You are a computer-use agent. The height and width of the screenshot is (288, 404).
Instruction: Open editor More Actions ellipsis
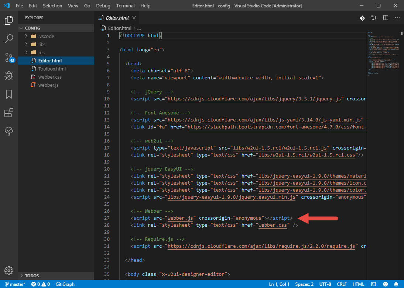point(397,18)
